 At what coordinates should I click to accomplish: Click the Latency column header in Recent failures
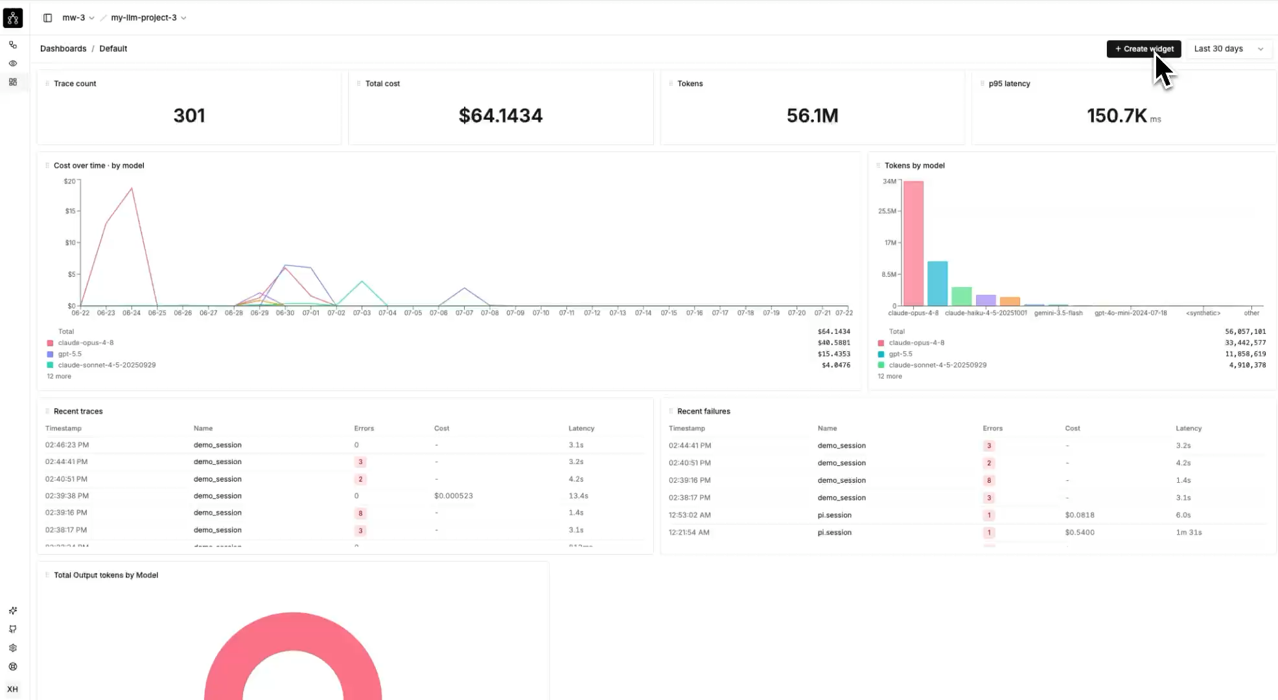1189,428
